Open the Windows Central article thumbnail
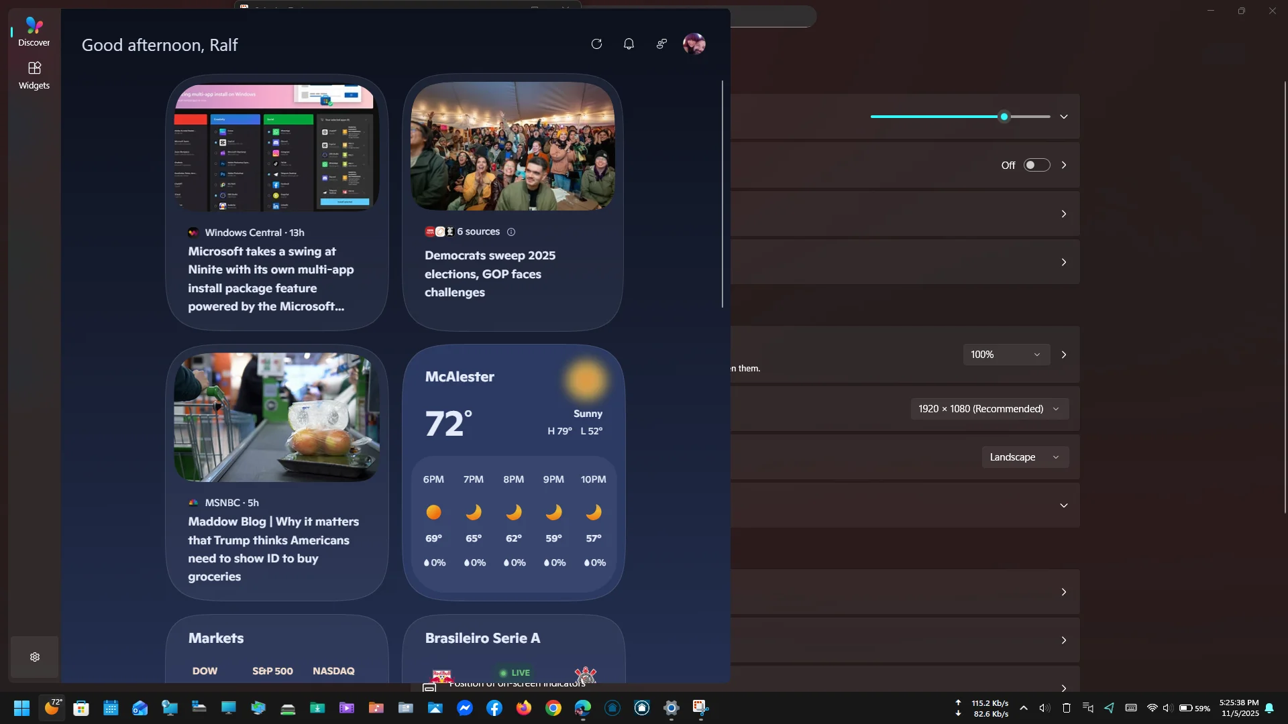The image size is (1288, 724). click(x=276, y=147)
